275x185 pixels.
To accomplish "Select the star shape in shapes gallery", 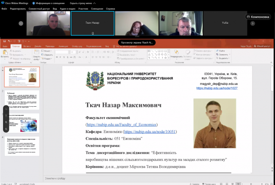I will pos(165,58).
